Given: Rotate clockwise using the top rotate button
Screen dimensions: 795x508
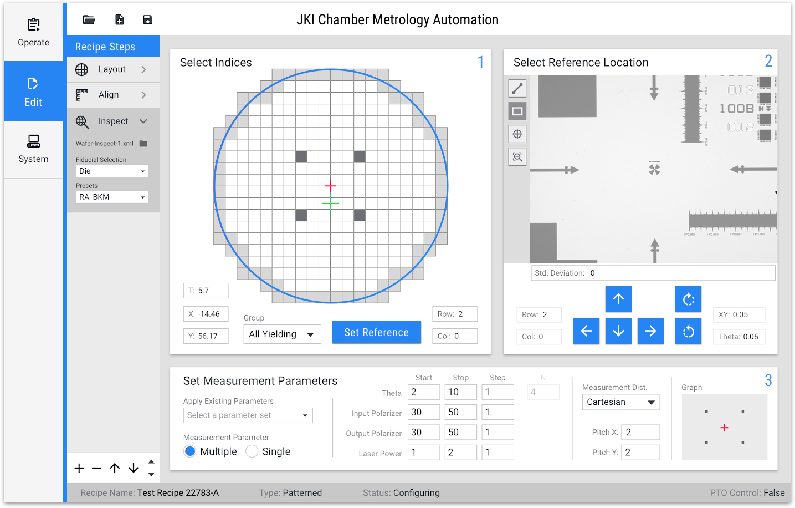Looking at the screenshot, I should tap(688, 299).
